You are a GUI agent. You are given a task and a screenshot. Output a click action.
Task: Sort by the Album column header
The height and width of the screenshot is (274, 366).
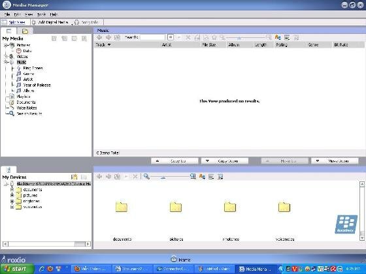[239, 45]
